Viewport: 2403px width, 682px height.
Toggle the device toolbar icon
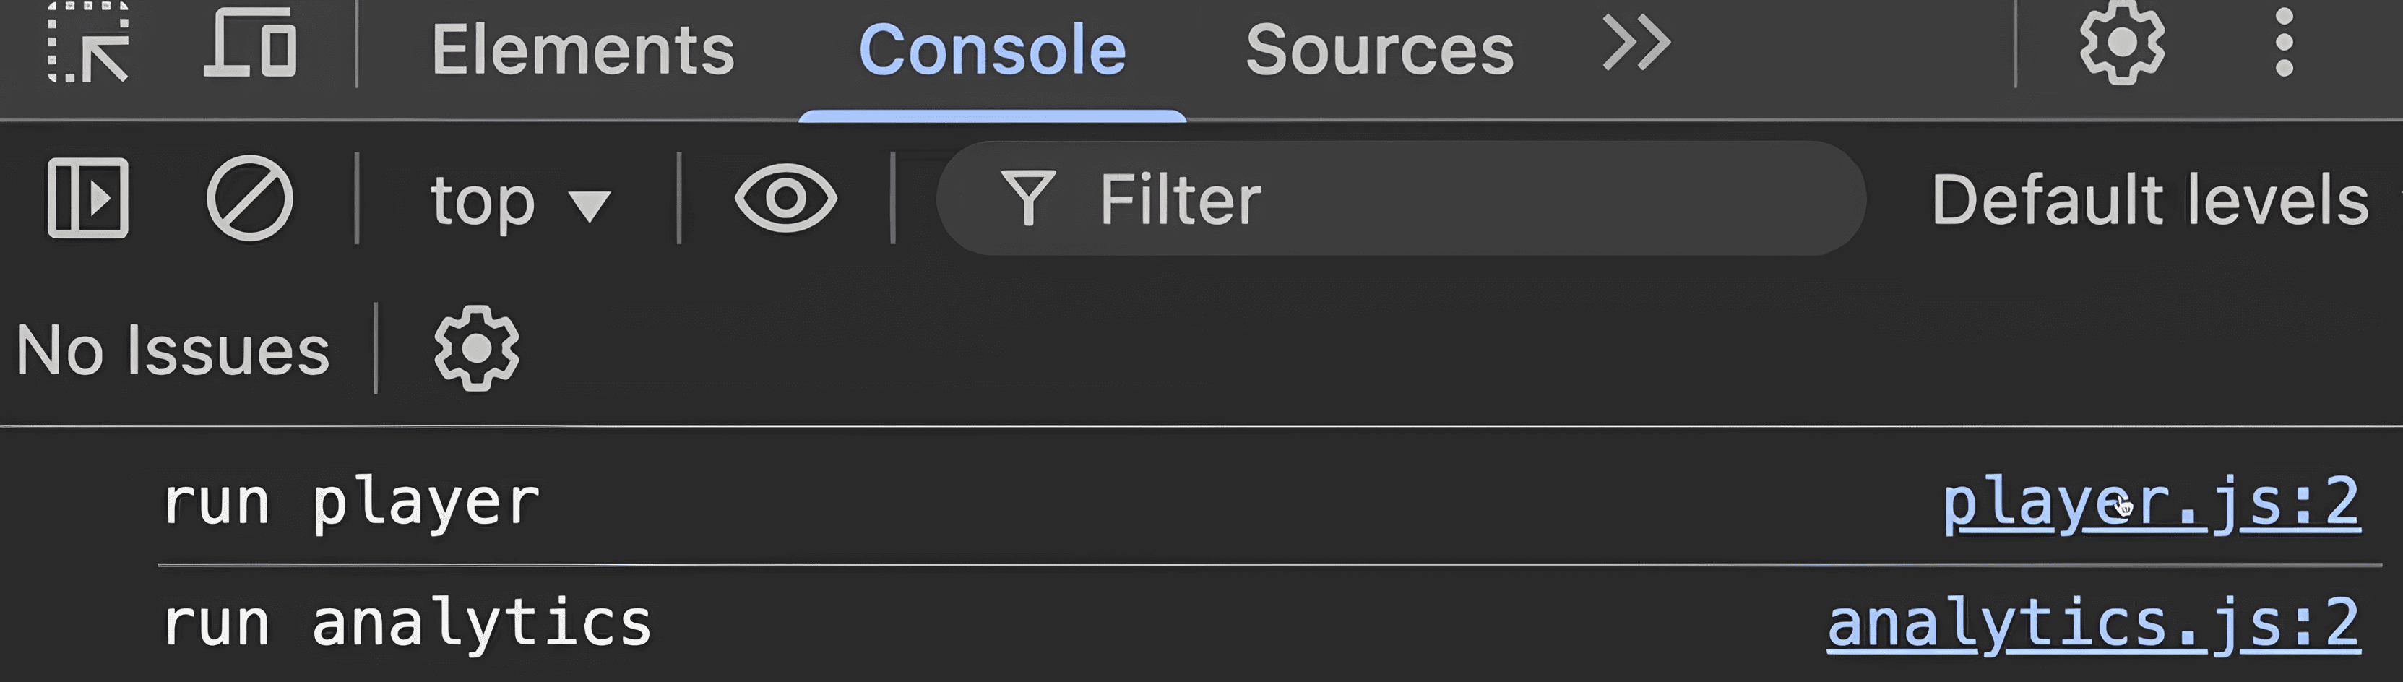click(x=250, y=44)
